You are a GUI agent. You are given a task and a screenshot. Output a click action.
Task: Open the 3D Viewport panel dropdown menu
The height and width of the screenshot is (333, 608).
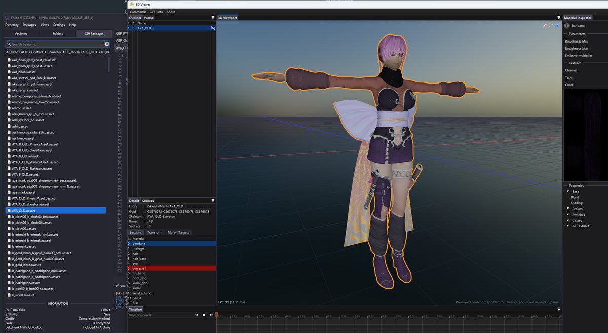pyautogui.click(x=559, y=17)
